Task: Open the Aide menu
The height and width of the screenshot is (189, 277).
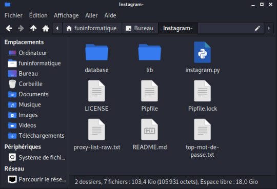Action: 110,15
